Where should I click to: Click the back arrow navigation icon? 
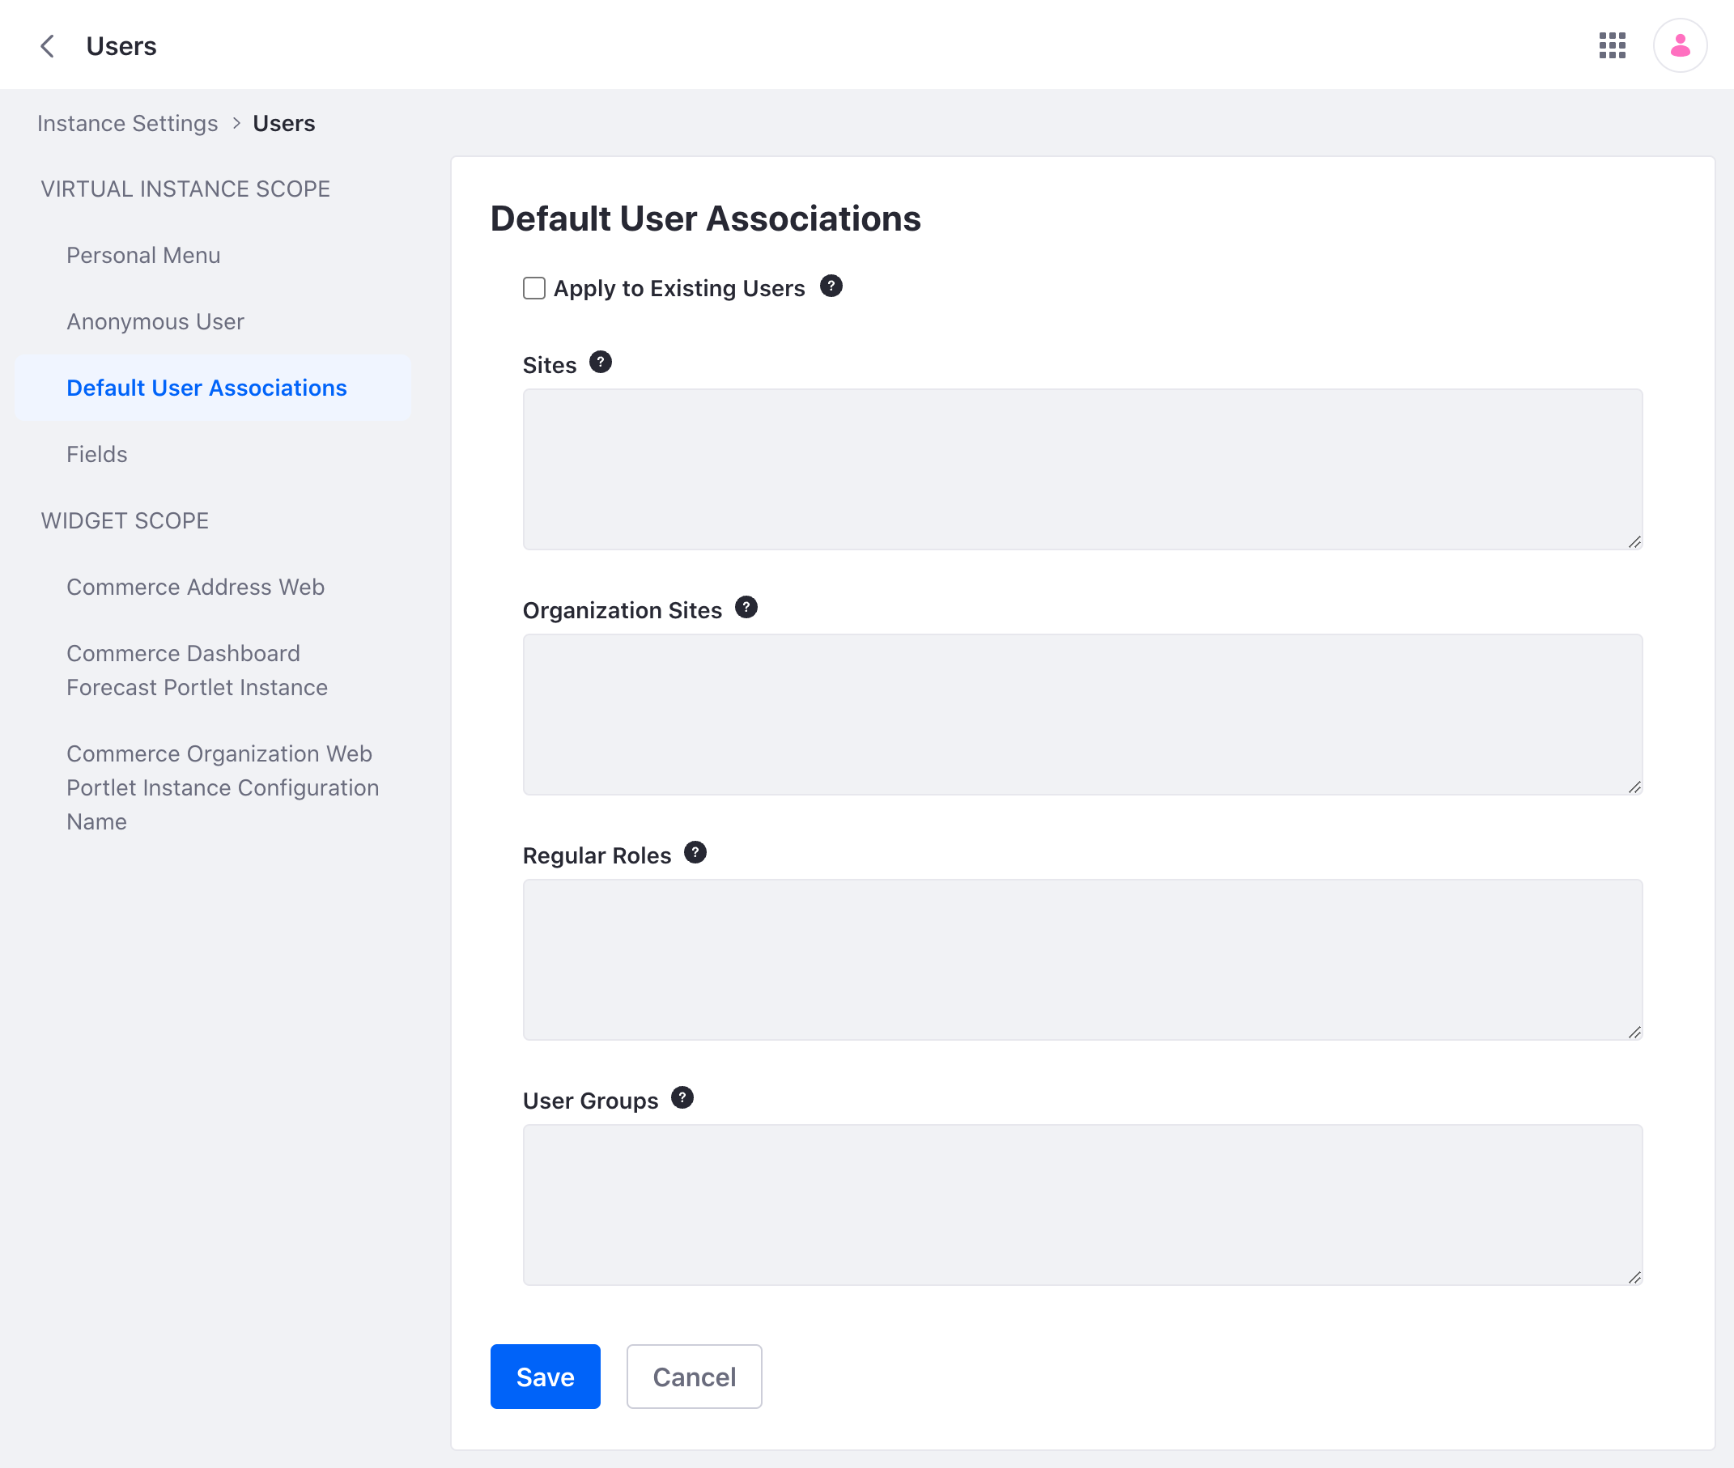pos(49,45)
